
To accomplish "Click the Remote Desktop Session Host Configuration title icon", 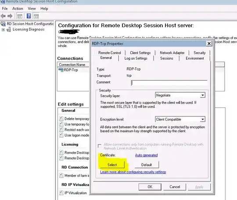I will [3, 2].
